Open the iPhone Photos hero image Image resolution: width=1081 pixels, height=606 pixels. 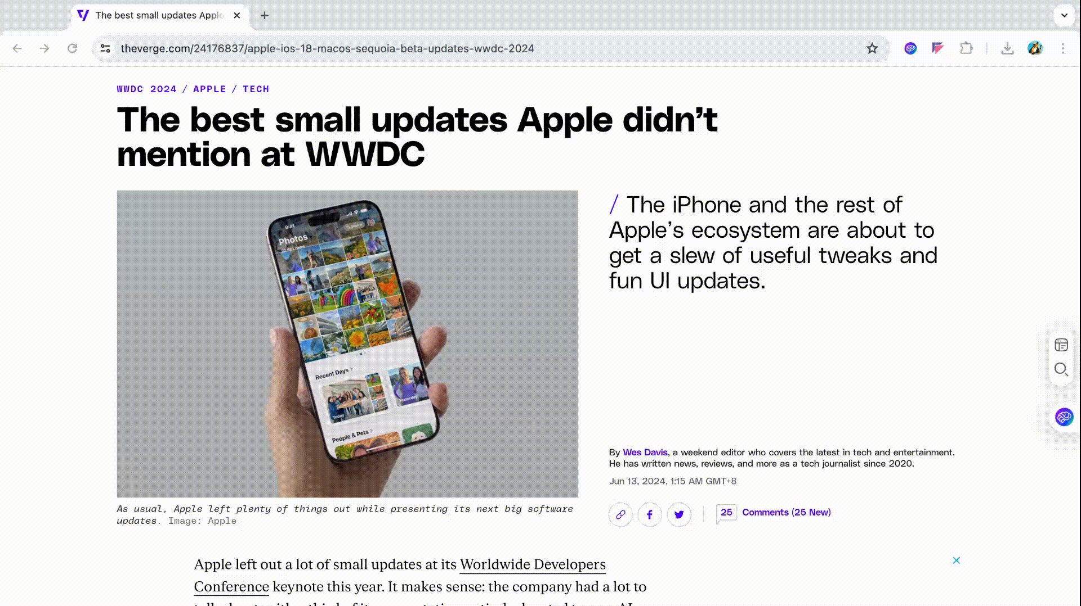pyautogui.click(x=347, y=343)
